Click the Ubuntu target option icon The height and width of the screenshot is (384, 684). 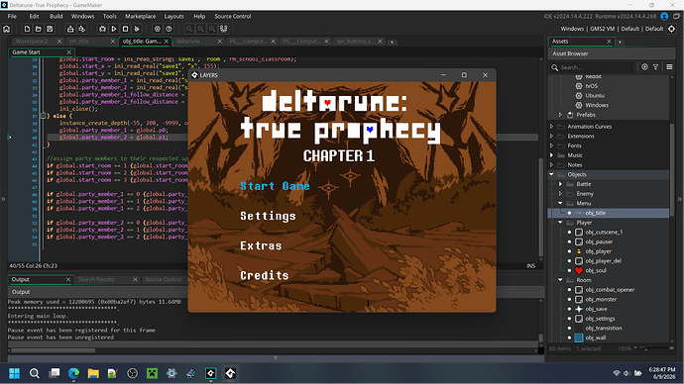[x=579, y=95]
